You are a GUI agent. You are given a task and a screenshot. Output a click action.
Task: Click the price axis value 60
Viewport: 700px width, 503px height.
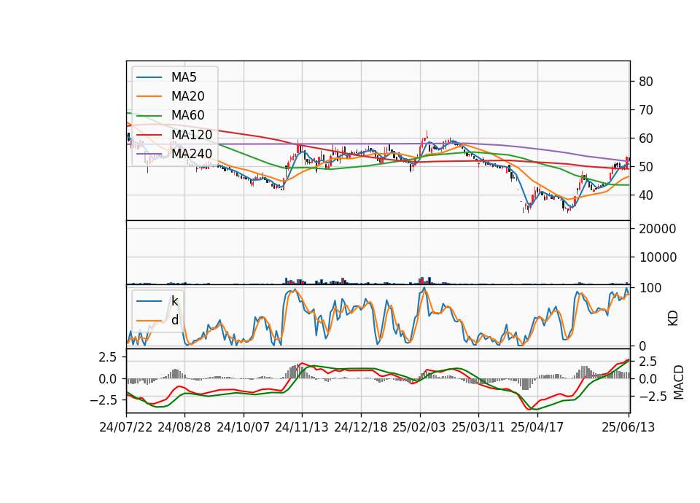pyautogui.click(x=645, y=139)
